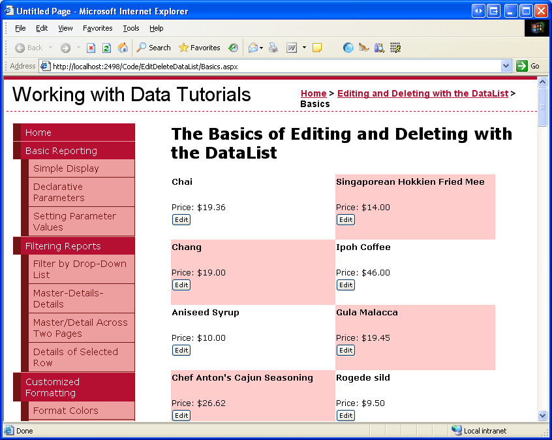Open the Search toolbar button
Screen dimensions: 552x440
point(153,48)
